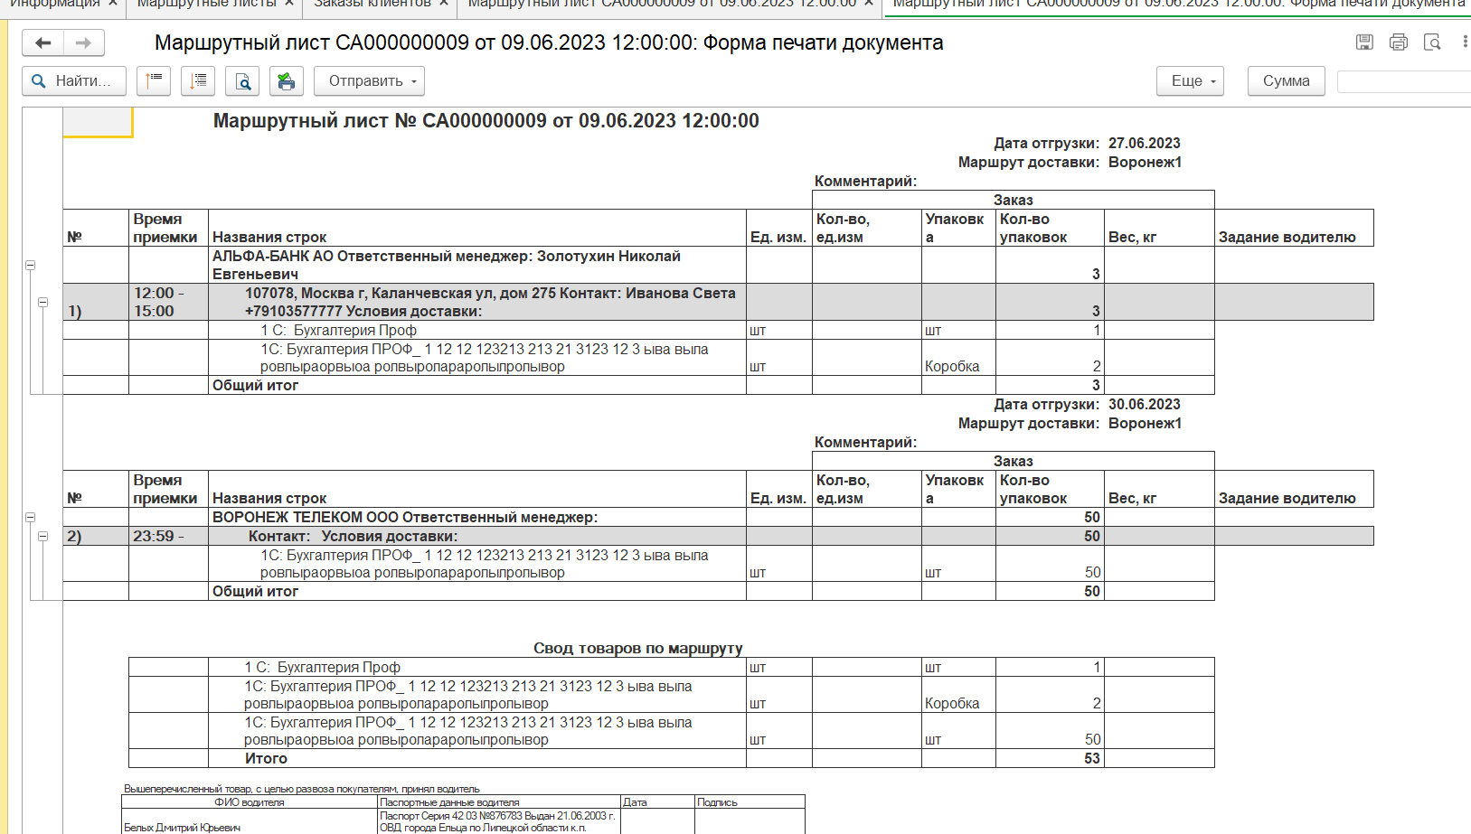
Task: Focus the sum field beside Сумма
Action: pos(1404,80)
